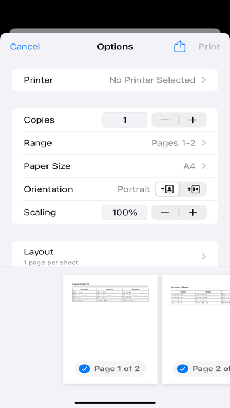The image size is (230, 408).
Task: Click the 'No Printer Selected' text
Action: 152,80
